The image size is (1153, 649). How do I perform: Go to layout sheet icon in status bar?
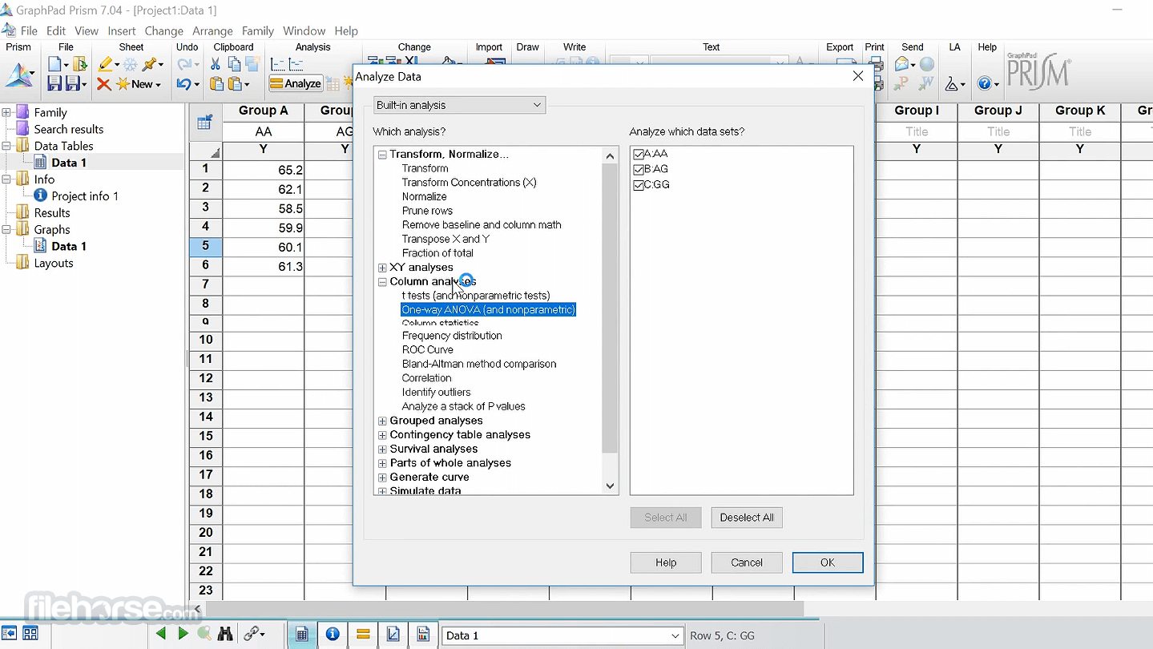pos(424,635)
